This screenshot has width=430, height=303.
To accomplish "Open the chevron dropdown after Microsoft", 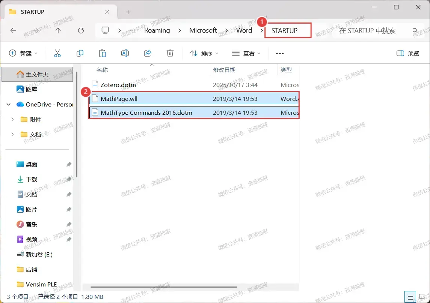I will tap(226, 30).
